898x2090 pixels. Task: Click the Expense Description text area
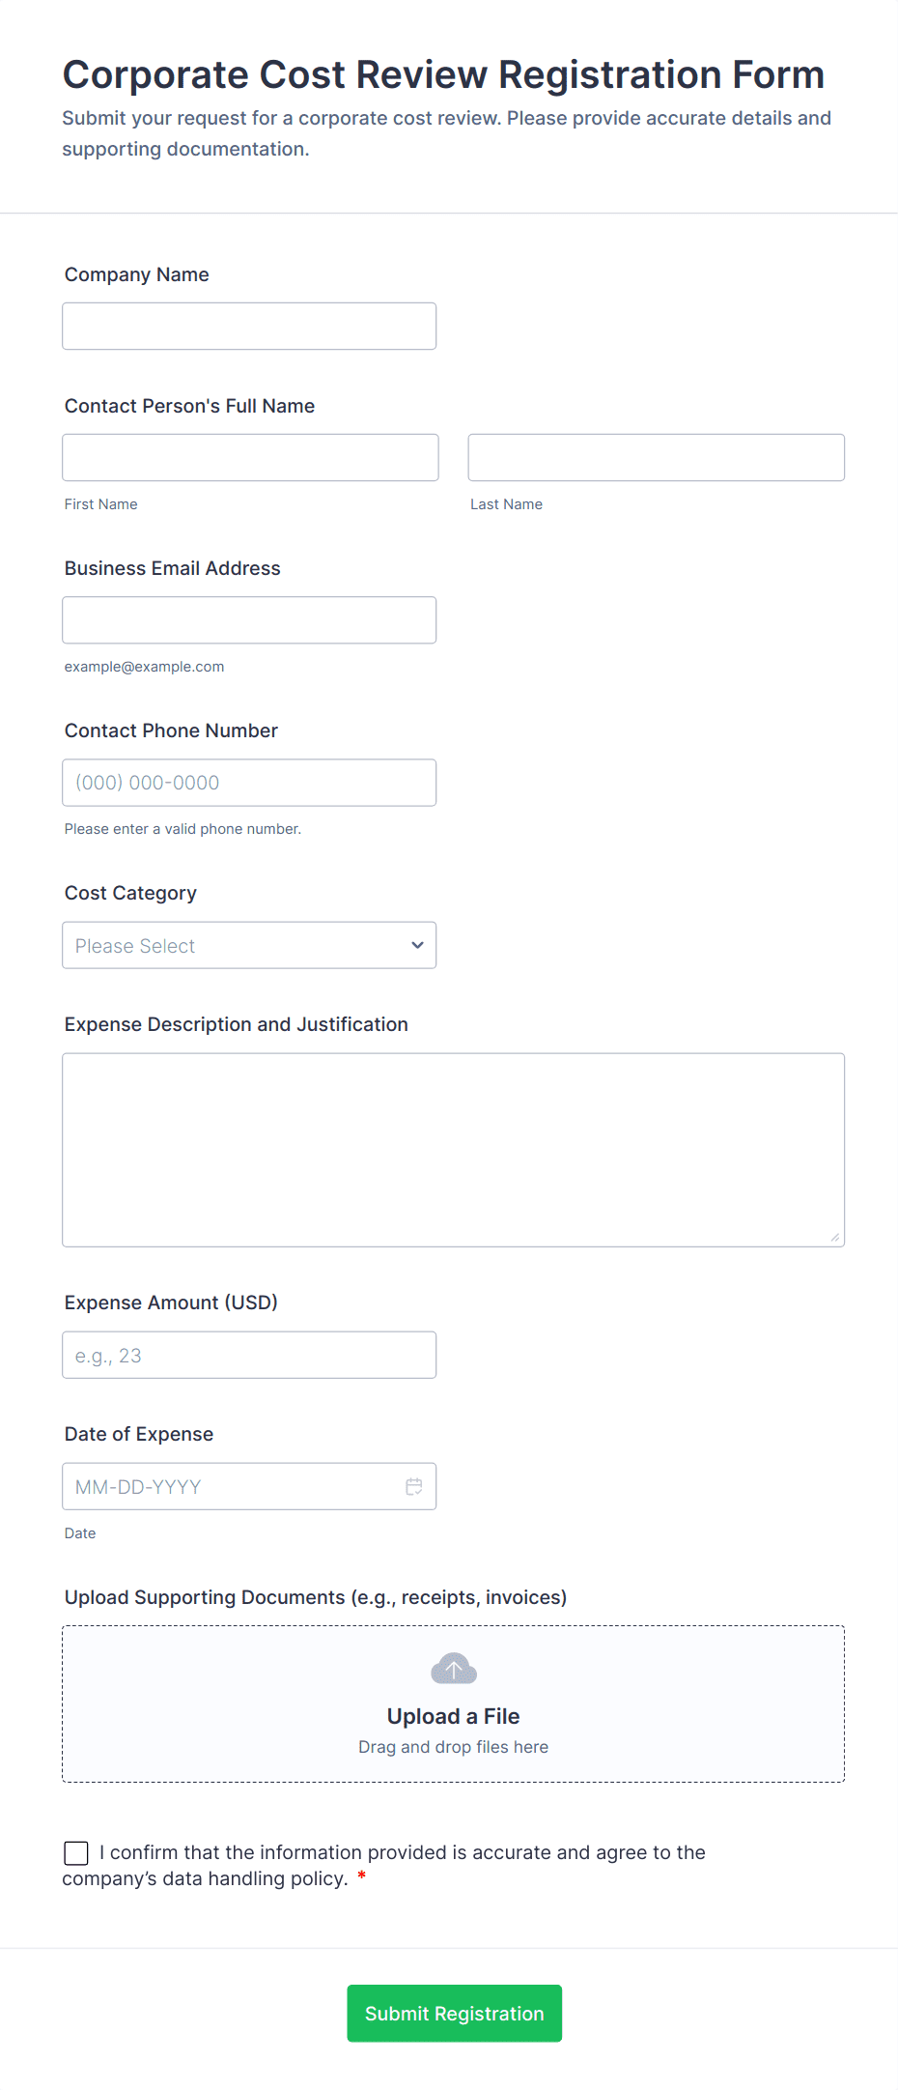453,1150
